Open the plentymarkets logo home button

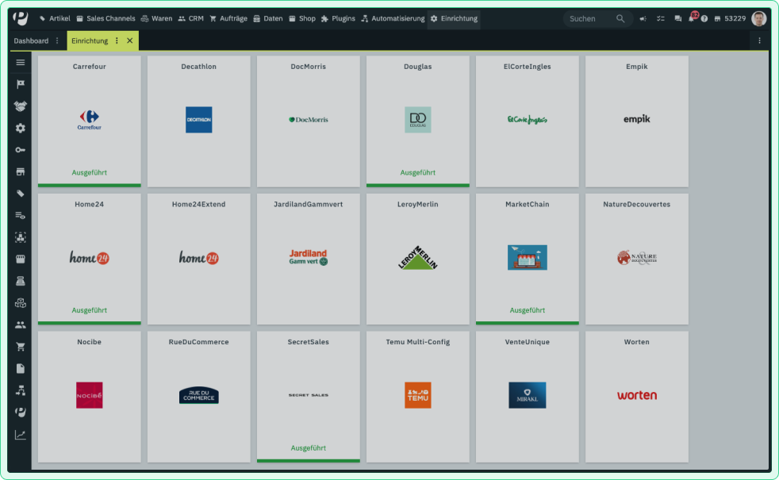(21, 18)
